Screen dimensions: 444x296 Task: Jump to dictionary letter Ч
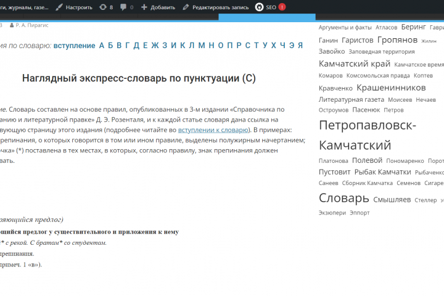[282, 45]
